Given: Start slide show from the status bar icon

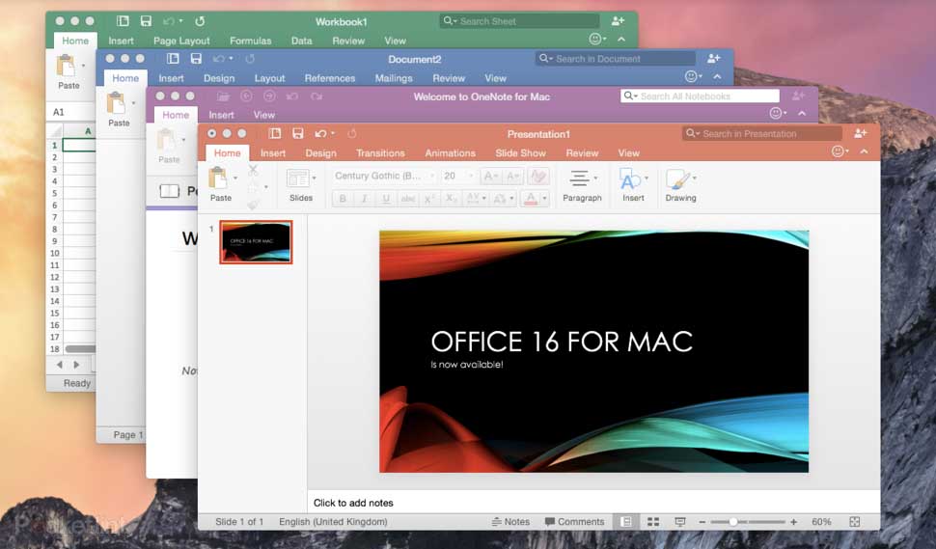Looking at the screenshot, I should pos(680,522).
